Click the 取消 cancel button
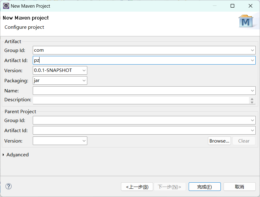 pos(239,187)
